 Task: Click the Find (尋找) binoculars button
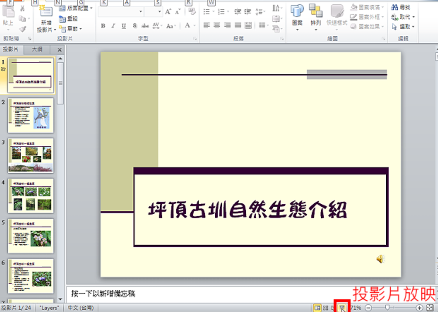coord(401,7)
